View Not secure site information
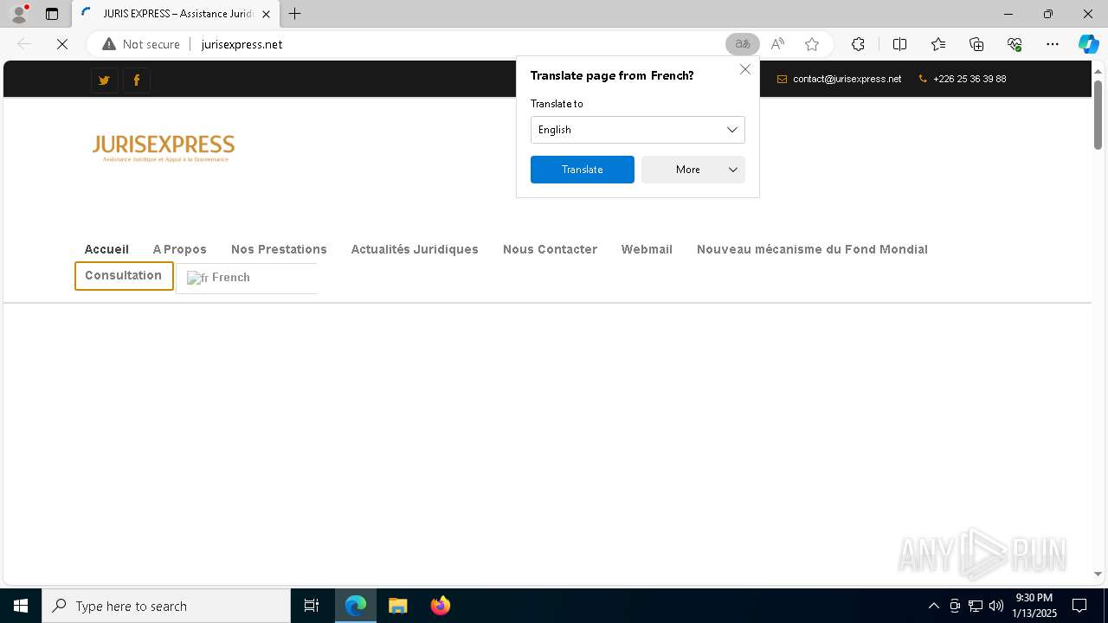This screenshot has height=623, width=1108. click(141, 44)
